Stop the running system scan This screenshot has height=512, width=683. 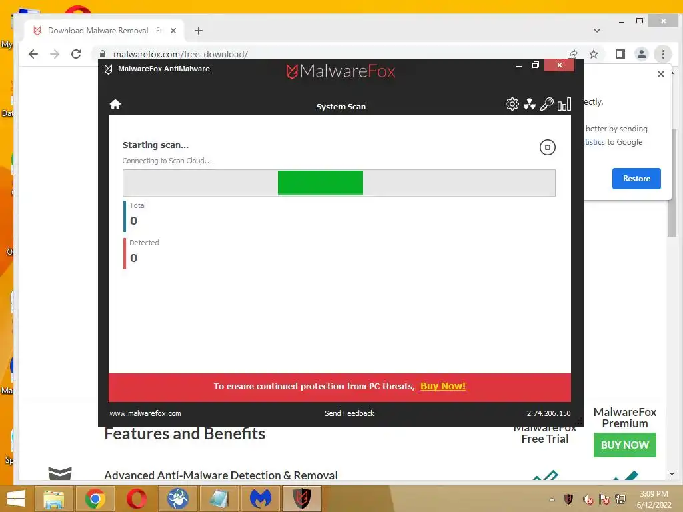tap(547, 147)
